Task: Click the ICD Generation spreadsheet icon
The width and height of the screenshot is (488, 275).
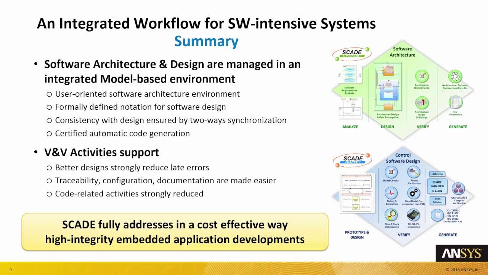Action: tap(455, 102)
